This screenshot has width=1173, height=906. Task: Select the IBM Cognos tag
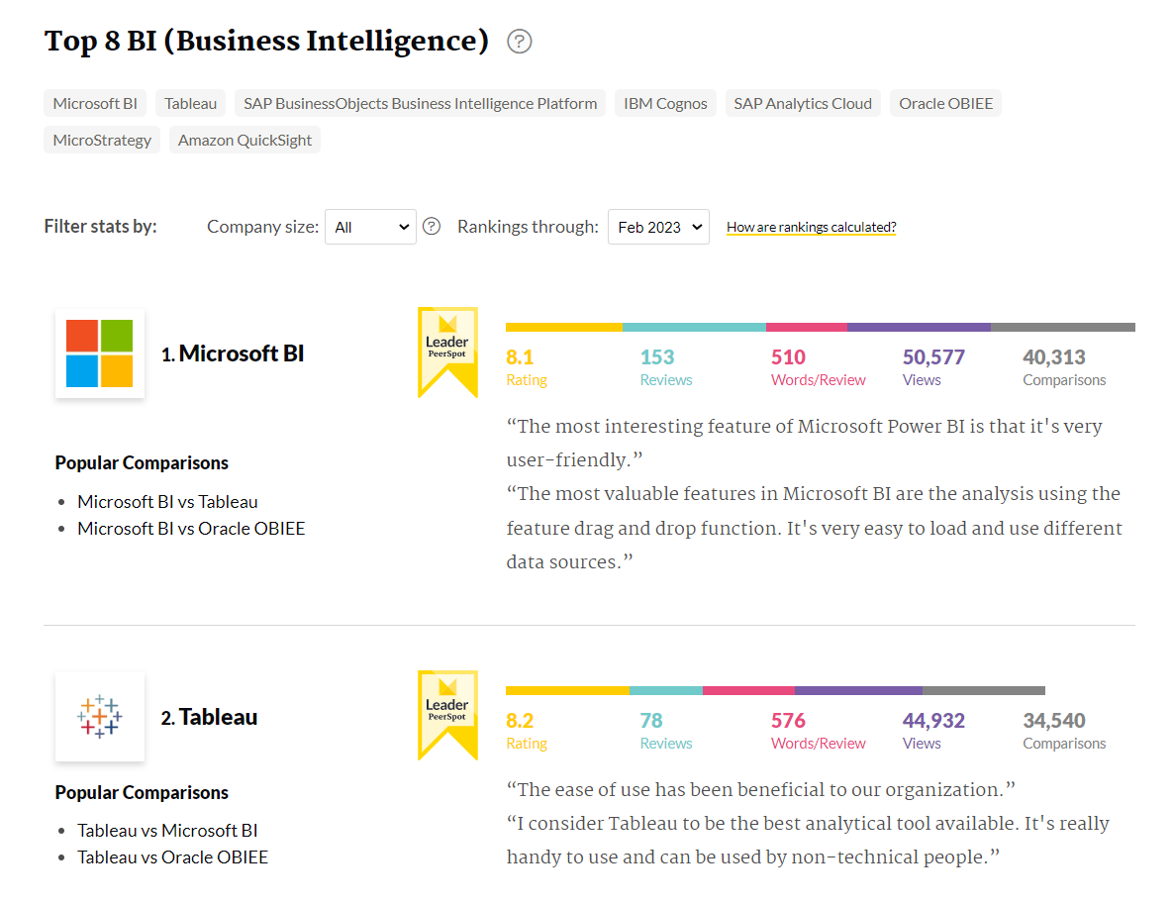(665, 103)
